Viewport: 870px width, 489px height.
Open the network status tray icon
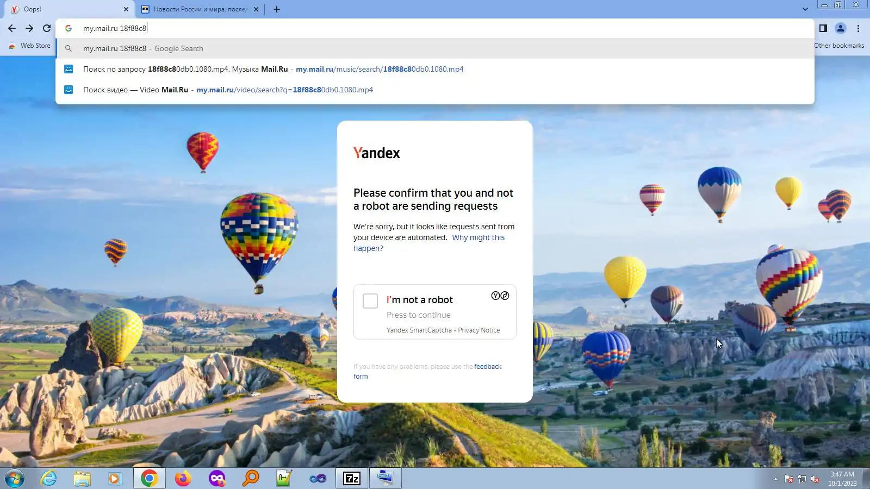(802, 479)
